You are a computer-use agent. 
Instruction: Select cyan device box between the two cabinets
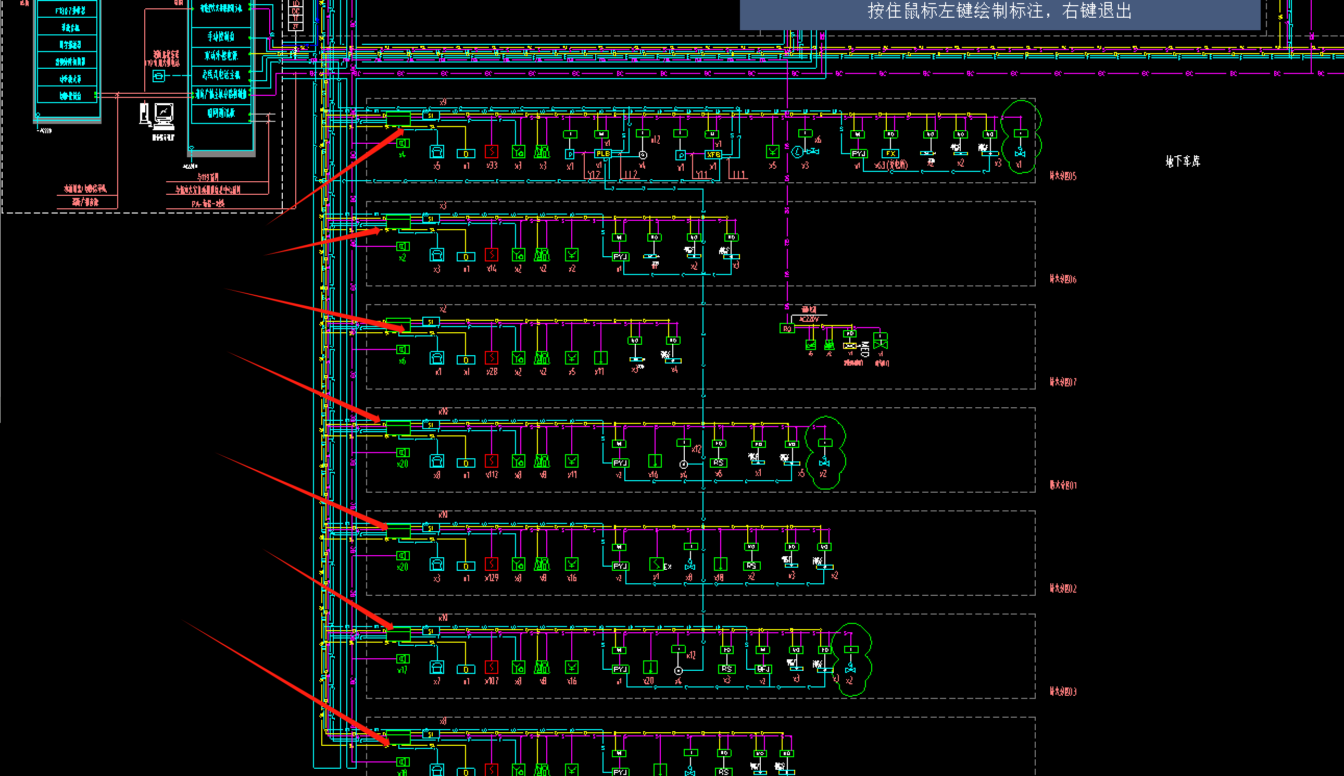tap(159, 76)
